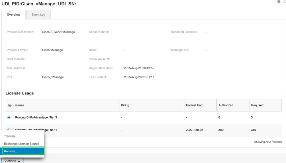Expand all licenses via header plus icon
Screen dimensions: 286x163
(x=10, y=105)
